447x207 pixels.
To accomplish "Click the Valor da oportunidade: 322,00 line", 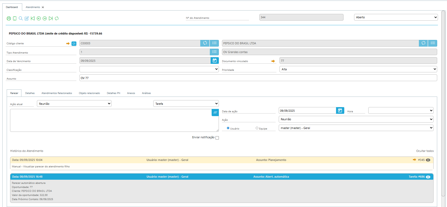I will pyautogui.click(x=30, y=195).
